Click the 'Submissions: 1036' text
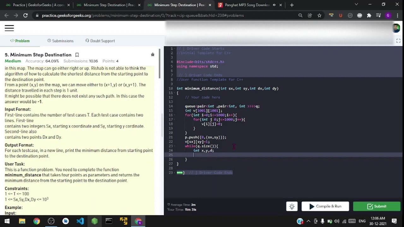404x227 pixels. pyautogui.click(x=80, y=61)
